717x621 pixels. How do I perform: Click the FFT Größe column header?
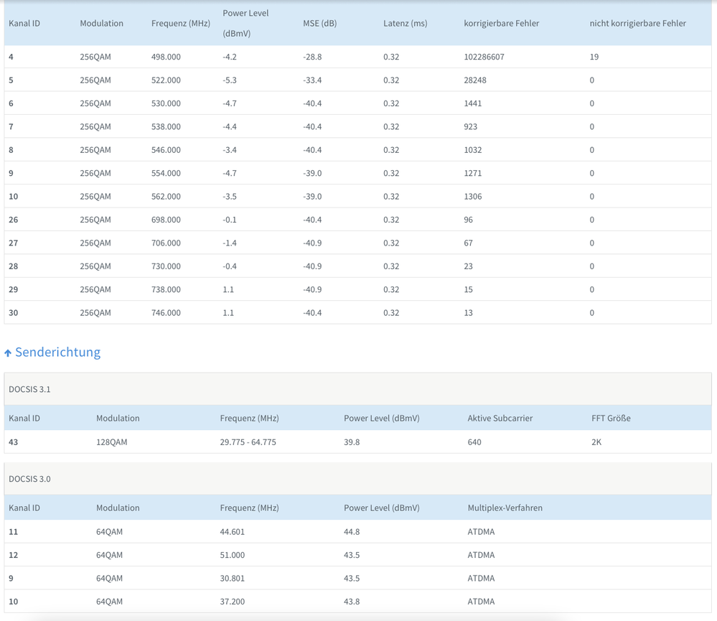(611, 418)
